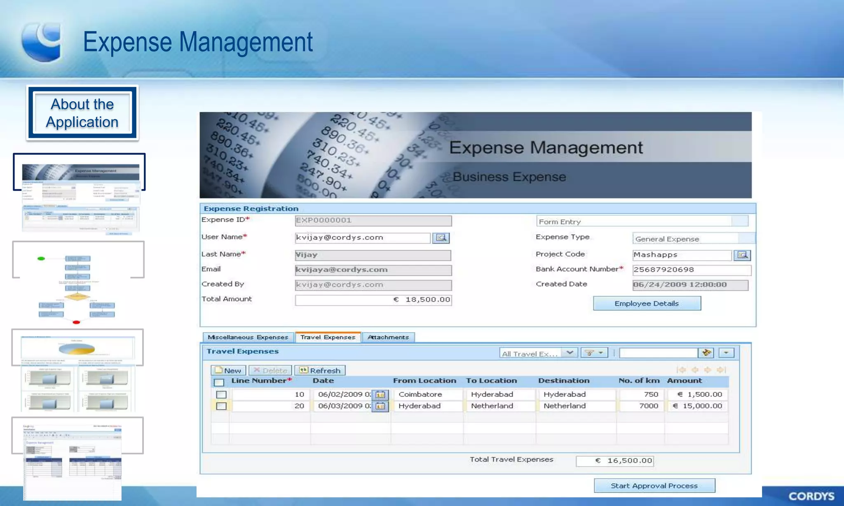Switch to Miscellaneous Expenses tab
The height and width of the screenshot is (506, 844).
[248, 337]
